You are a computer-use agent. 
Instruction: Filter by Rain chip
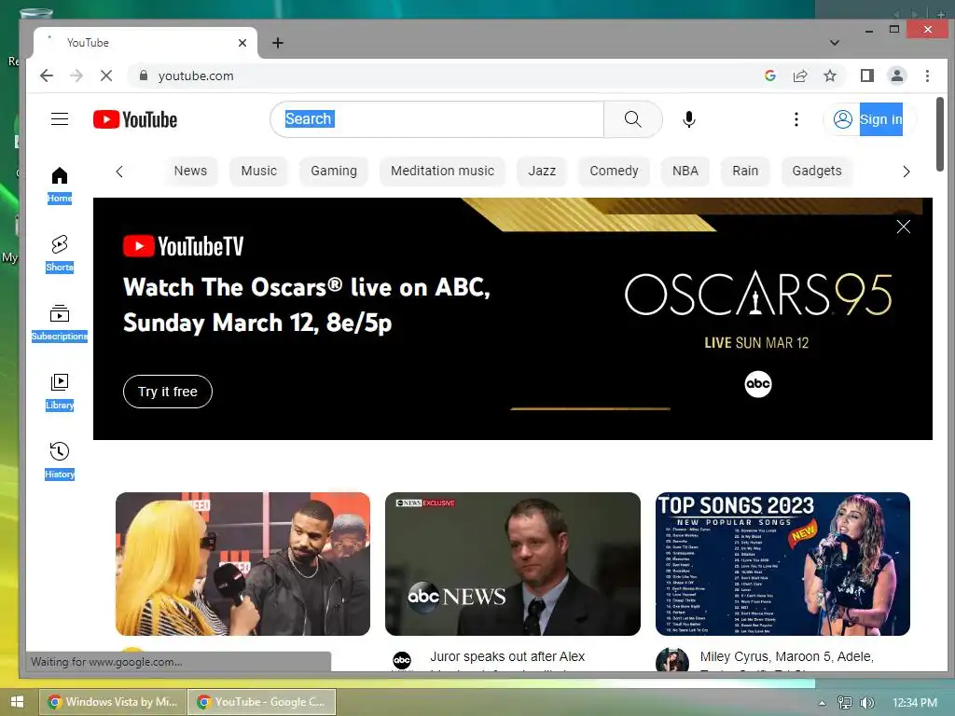(x=745, y=172)
